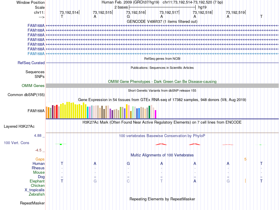Select the Chicken alignment row label

click(x=38, y=185)
